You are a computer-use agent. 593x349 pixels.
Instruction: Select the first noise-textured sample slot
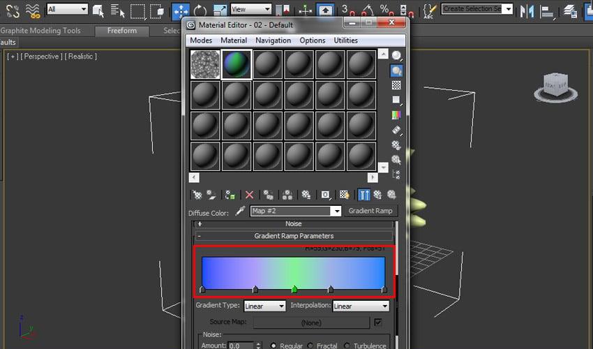coord(205,64)
